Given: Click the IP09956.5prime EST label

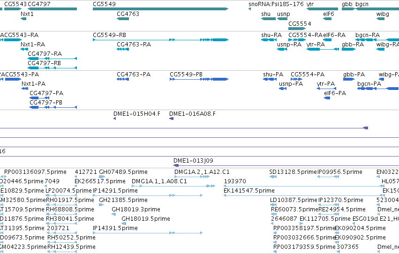Looking at the screenshot, I should 340,172.
